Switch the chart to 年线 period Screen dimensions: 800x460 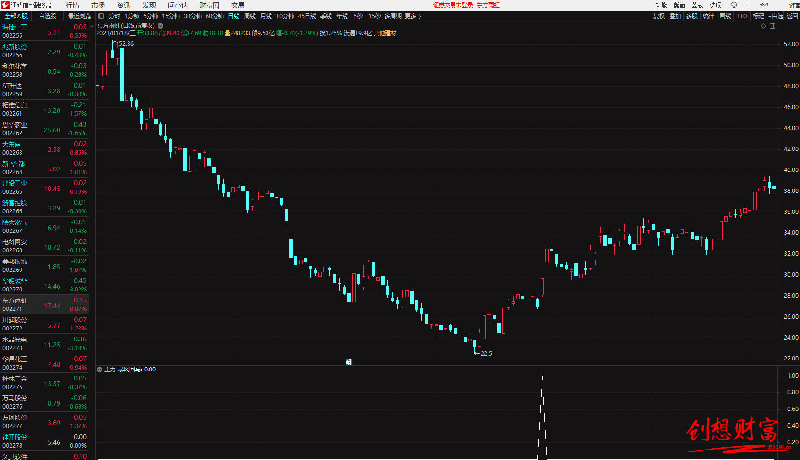pyautogui.click(x=342, y=16)
